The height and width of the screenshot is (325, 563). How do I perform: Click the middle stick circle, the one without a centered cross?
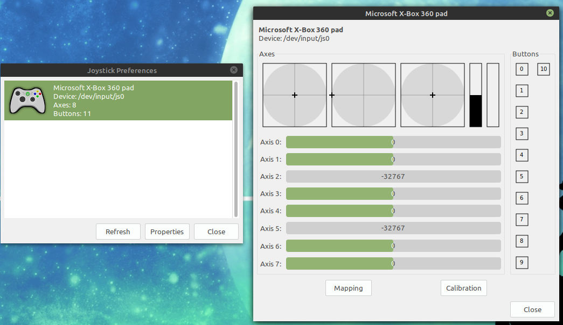(364, 95)
